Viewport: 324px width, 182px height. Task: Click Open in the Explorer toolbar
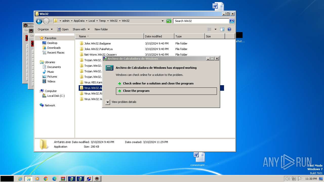click(x=63, y=29)
